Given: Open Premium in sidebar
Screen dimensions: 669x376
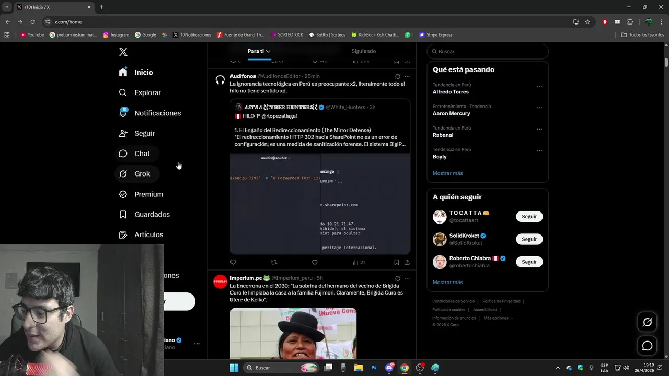Looking at the screenshot, I should [141, 194].
